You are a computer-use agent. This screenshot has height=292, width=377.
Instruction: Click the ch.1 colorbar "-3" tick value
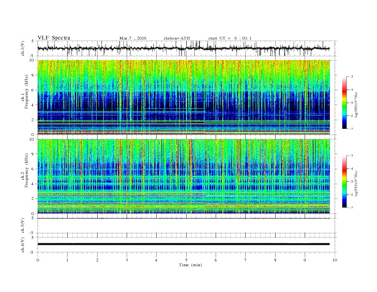(x=351, y=77)
